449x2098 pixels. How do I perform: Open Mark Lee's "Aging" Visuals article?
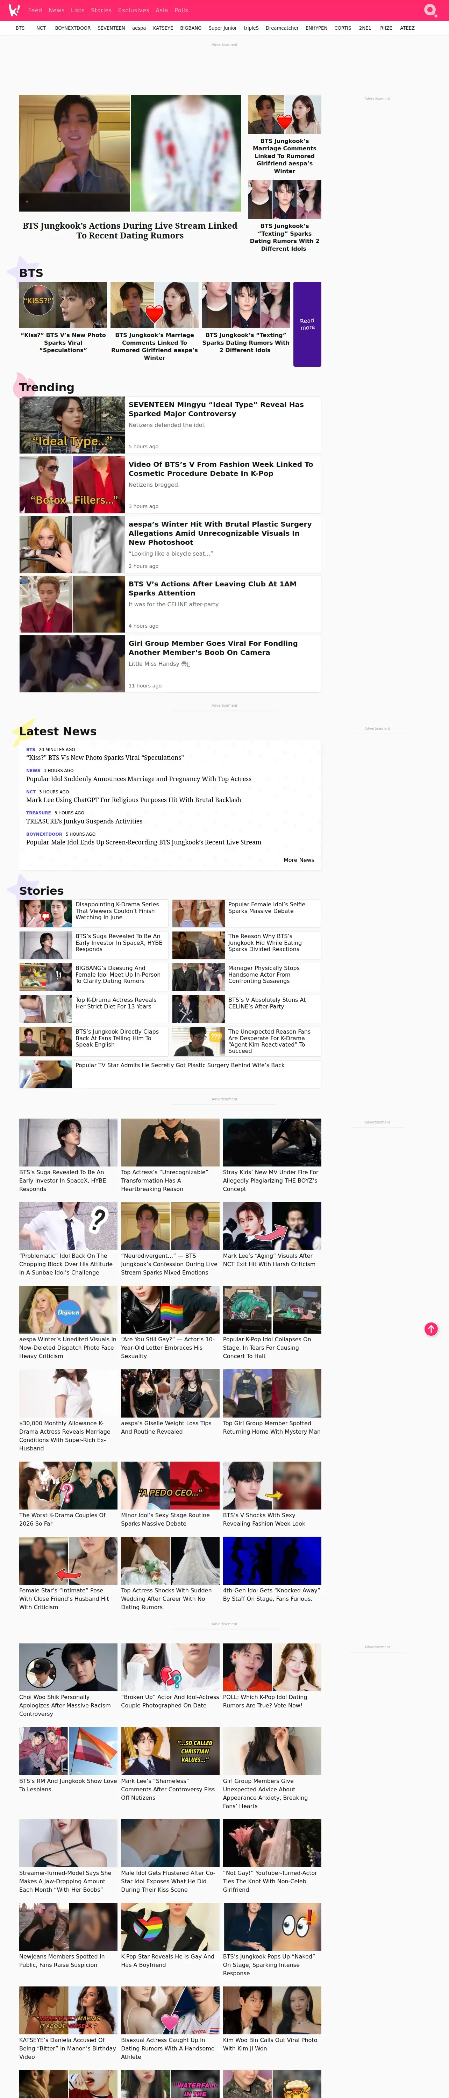pos(270,1260)
